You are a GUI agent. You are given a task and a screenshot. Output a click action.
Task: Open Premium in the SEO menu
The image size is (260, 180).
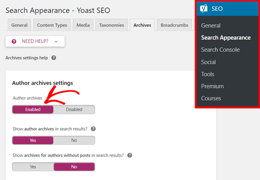tap(212, 86)
